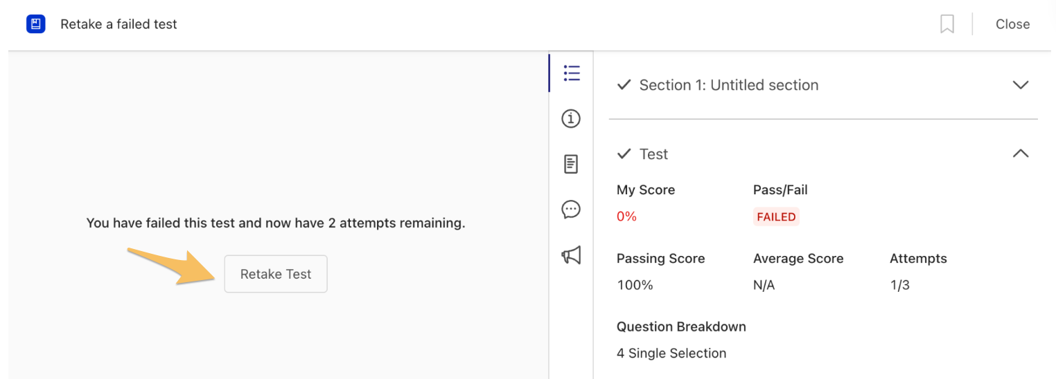Open the notes document icon
Image resolution: width=1056 pixels, height=379 pixels.
point(571,165)
